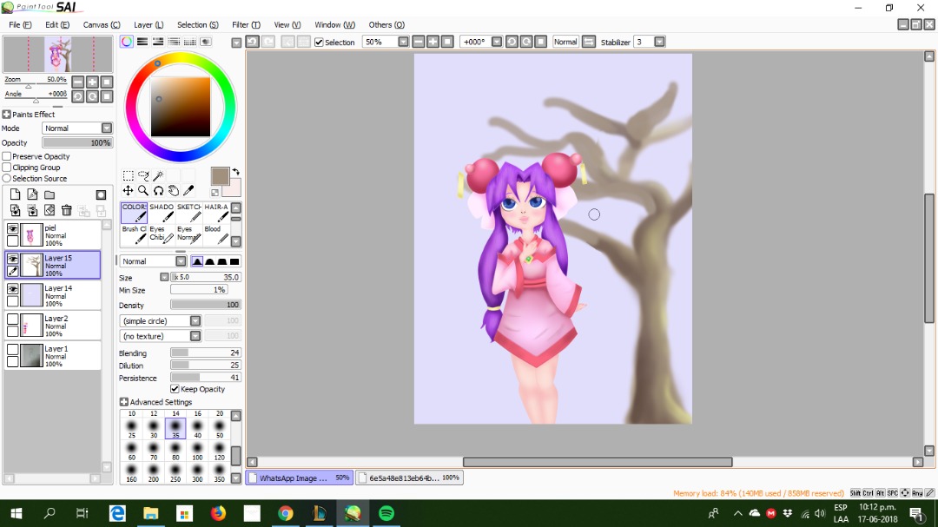Select the rectangular Selection tool

(x=128, y=175)
